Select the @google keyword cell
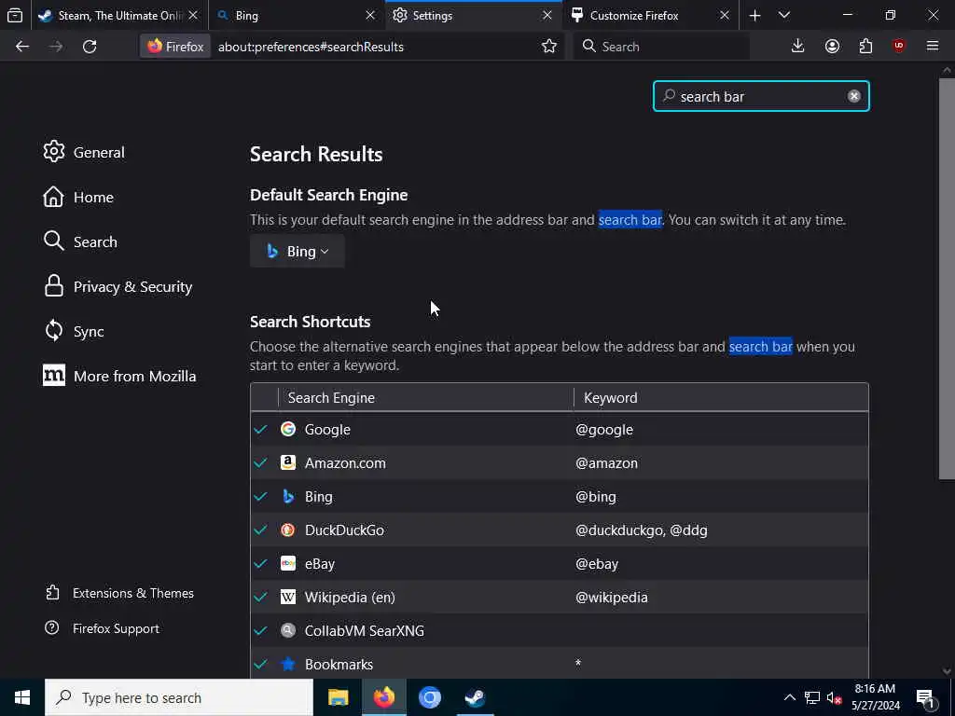955x716 pixels. [604, 429]
